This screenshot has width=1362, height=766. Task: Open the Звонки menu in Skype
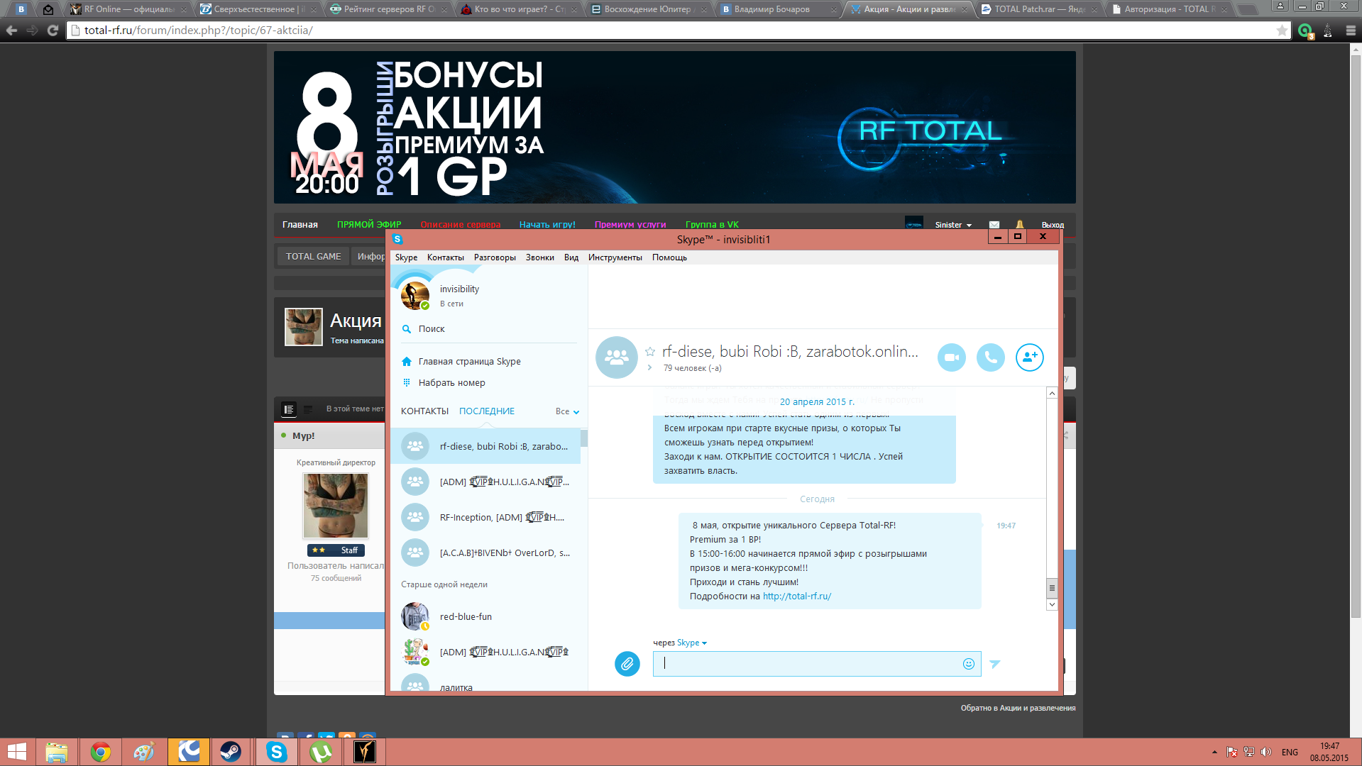(540, 257)
